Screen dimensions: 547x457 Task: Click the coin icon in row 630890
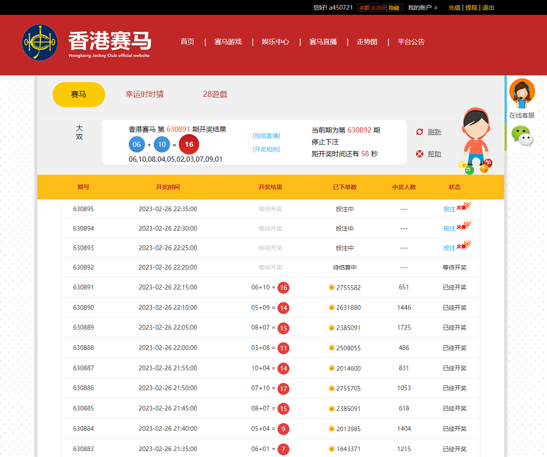pos(332,307)
